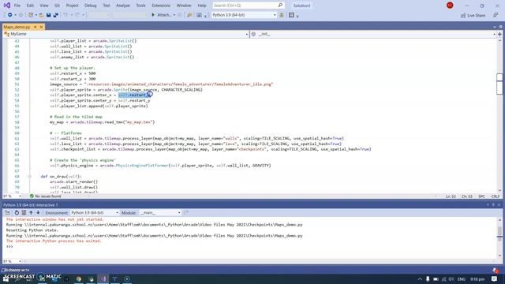Image resolution: width=505 pixels, height=284 pixels.
Task: Click the ENG language indicator
Action: tap(461, 279)
